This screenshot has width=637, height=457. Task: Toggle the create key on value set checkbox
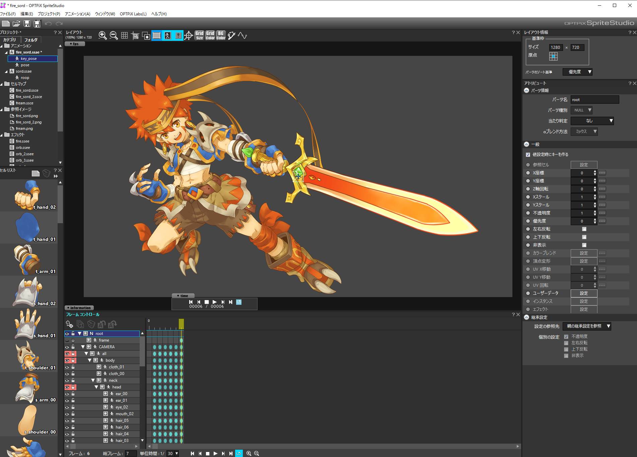528,155
